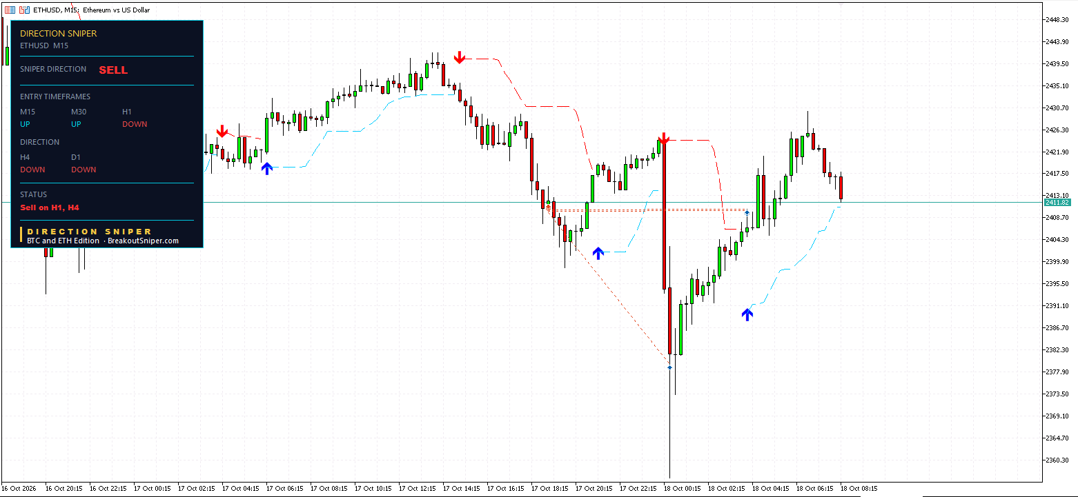1078x497 pixels.
Task: Click the M30 timeframe label
Action: [x=79, y=112]
